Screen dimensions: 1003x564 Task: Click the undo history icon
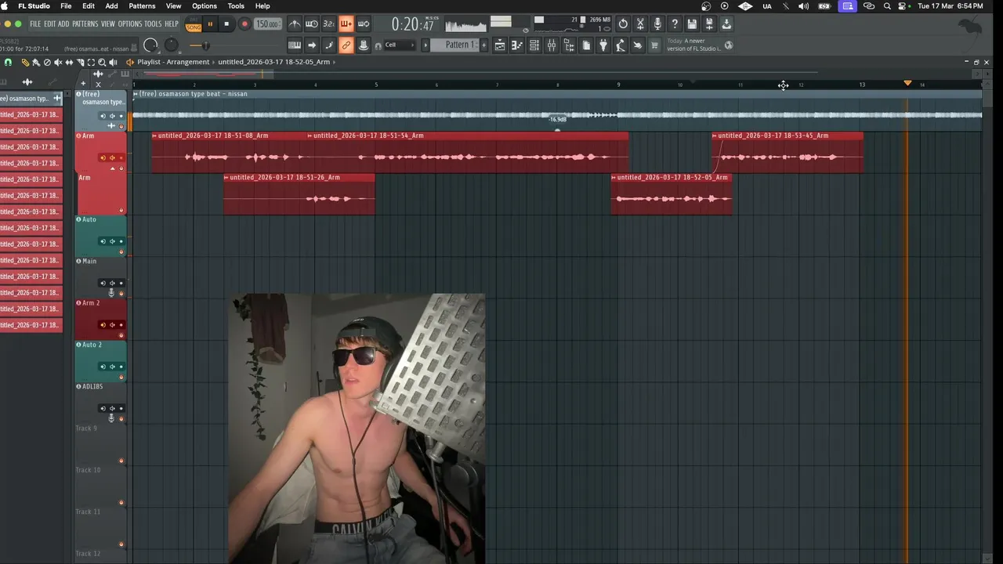click(623, 24)
